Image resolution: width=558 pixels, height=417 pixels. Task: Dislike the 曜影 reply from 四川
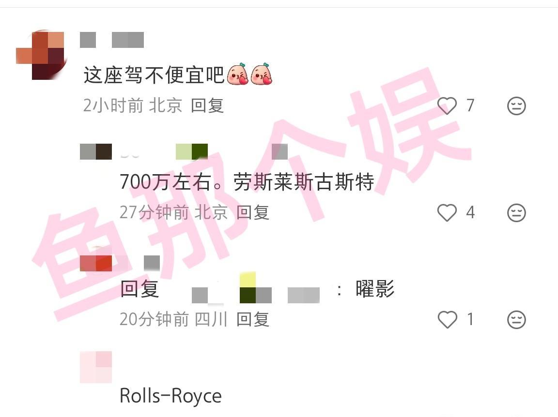(x=516, y=319)
